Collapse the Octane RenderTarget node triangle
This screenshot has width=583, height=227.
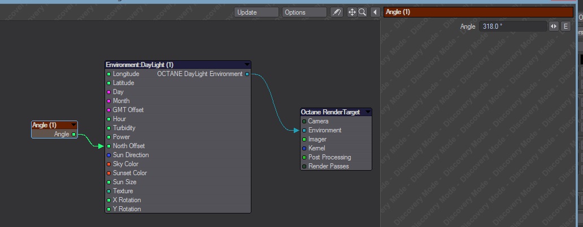click(x=368, y=112)
